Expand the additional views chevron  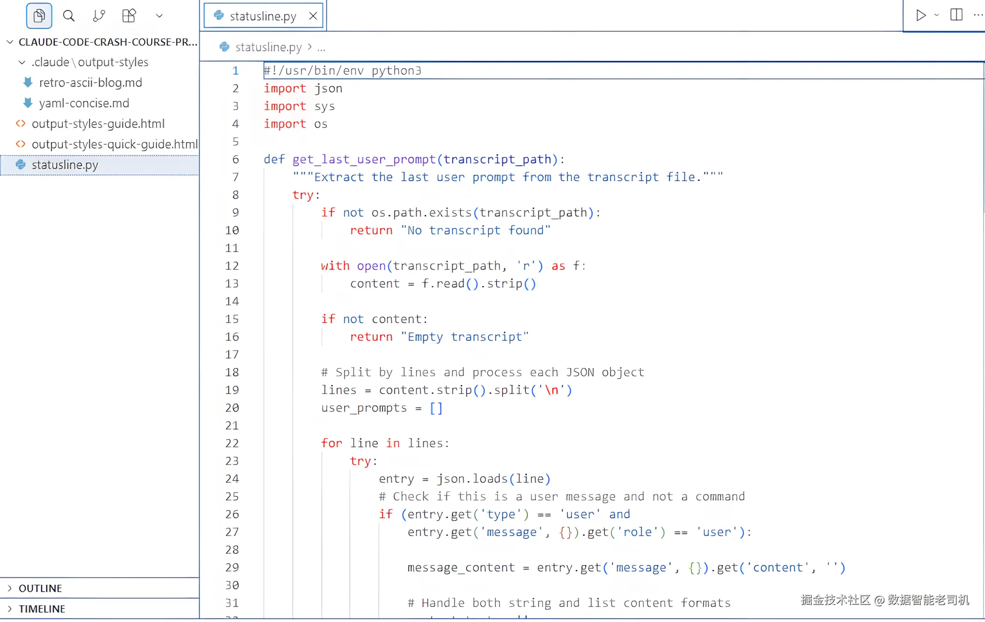coord(159,16)
